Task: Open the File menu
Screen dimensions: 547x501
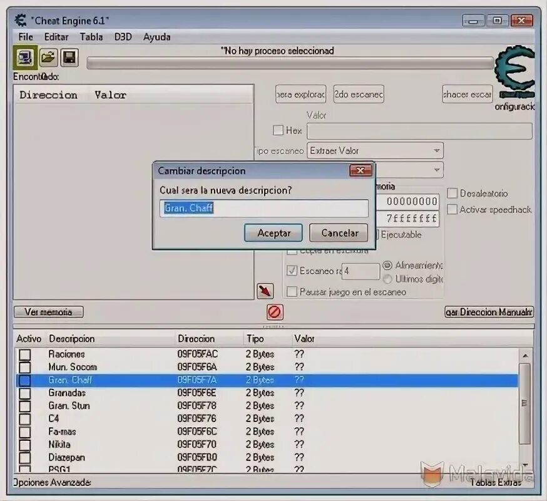Action: (x=26, y=37)
